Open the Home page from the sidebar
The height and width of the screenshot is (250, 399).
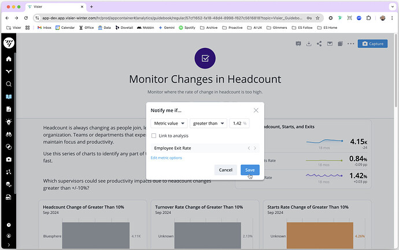[x=9, y=59]
